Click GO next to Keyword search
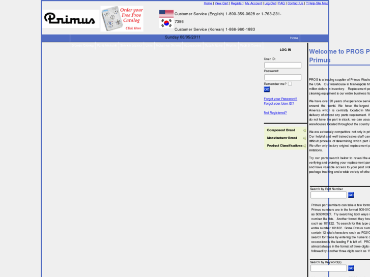Screen dimensions: 370x277 click(x=351, y=268)
